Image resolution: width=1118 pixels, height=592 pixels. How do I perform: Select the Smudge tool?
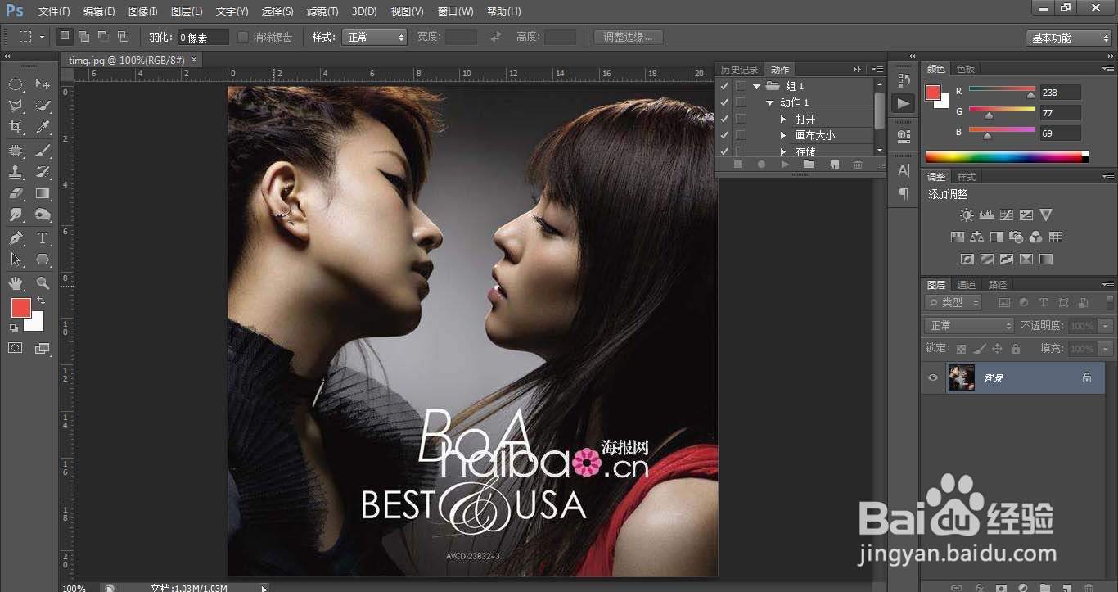[x=16, y=215]
